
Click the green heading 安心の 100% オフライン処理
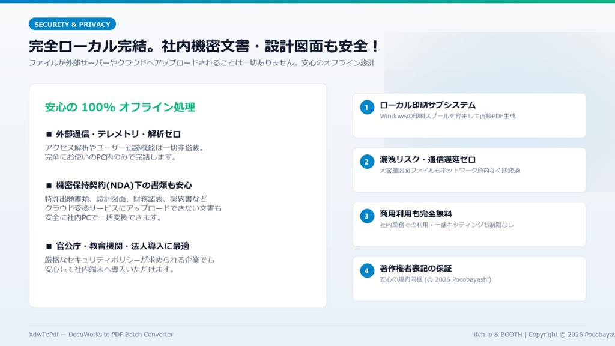(x=120, y=107)
